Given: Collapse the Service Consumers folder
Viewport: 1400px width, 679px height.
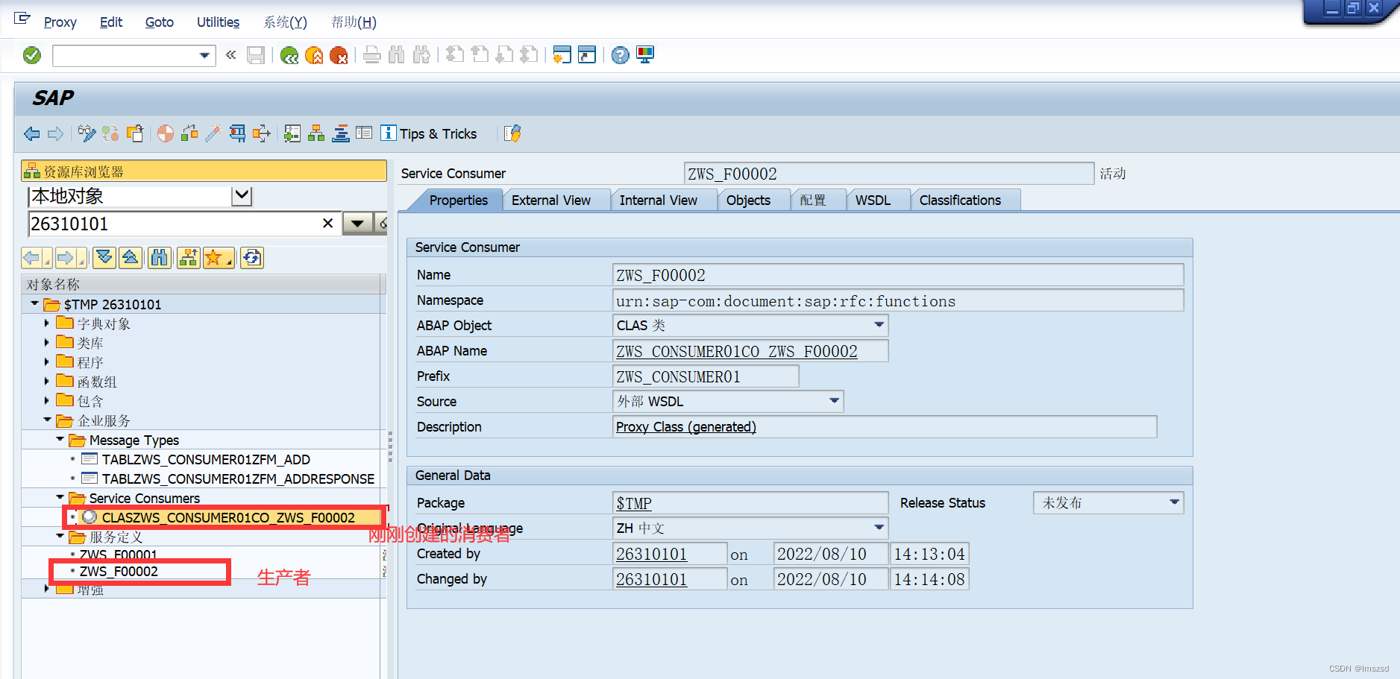Looking at the screenshot, I should pyautogui.click(x=60, y=497).
